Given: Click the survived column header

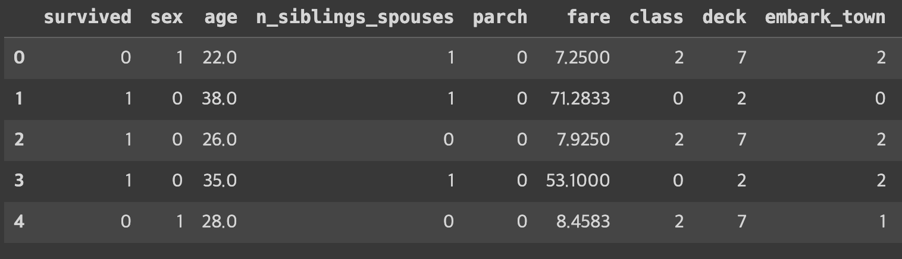Looking at the screenshot, I should (87, 17).
